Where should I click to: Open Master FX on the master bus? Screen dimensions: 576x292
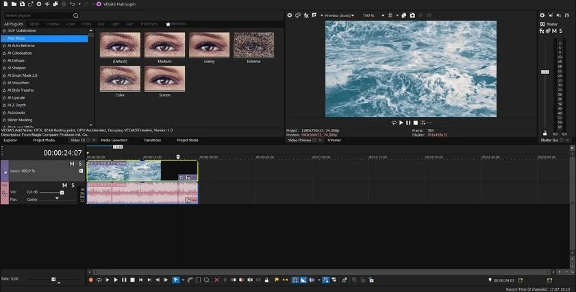[x=542, y=31]
